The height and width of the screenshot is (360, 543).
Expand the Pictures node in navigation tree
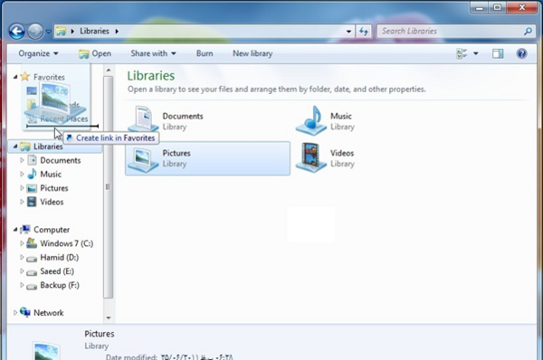[22, 188]
